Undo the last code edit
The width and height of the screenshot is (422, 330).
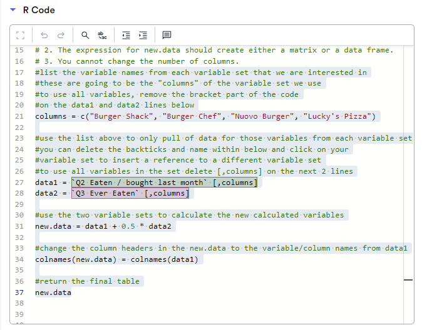pyautogui.click(x=44, y=35)
